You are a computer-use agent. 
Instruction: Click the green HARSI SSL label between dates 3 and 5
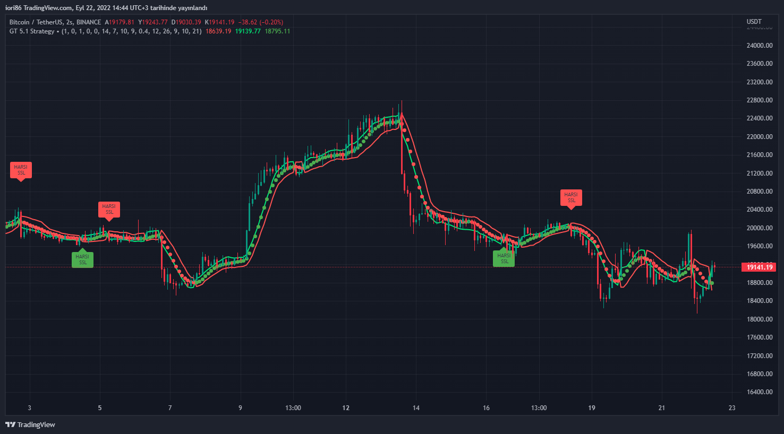(x=82, y=258)
